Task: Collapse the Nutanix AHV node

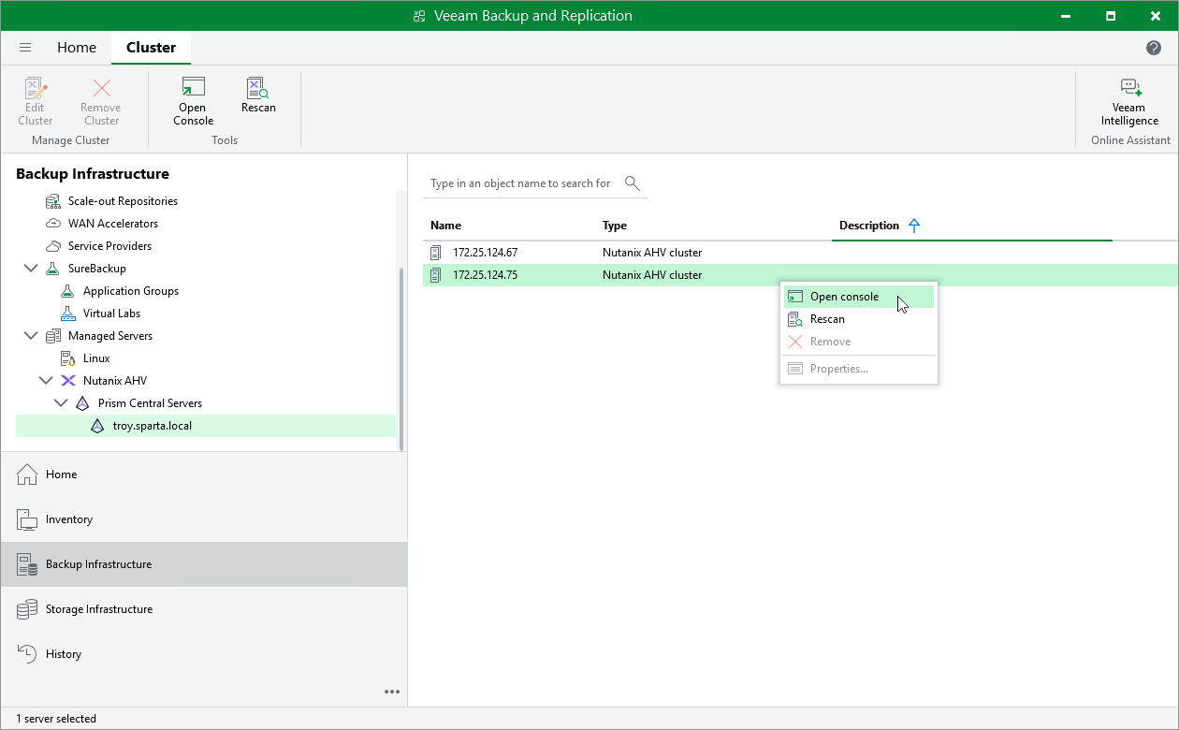Action: click(46, 381)
